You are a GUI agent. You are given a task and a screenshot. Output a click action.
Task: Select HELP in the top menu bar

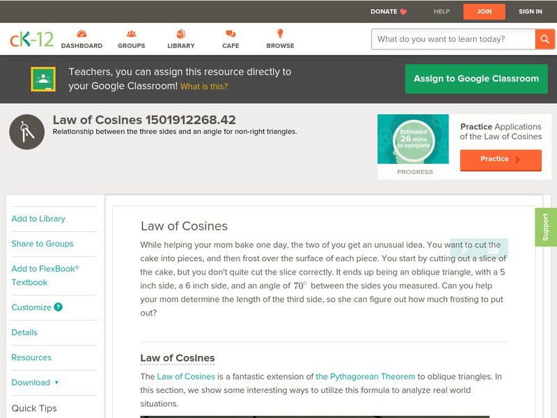tap(441, 11)
